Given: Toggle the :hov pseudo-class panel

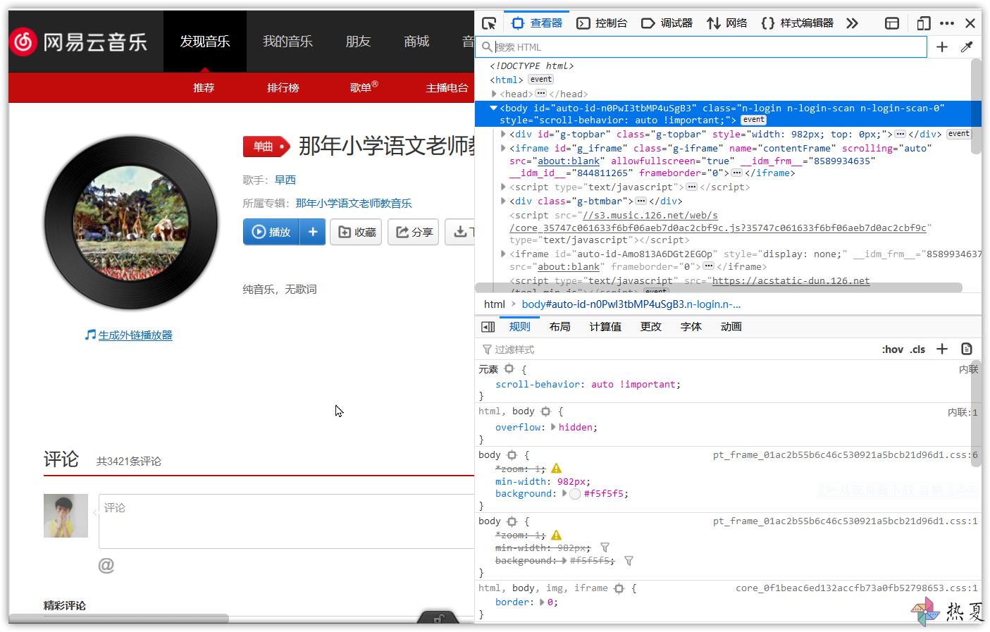Looking at the screenshot, I should pyautogui.click(x=892, y=349).
